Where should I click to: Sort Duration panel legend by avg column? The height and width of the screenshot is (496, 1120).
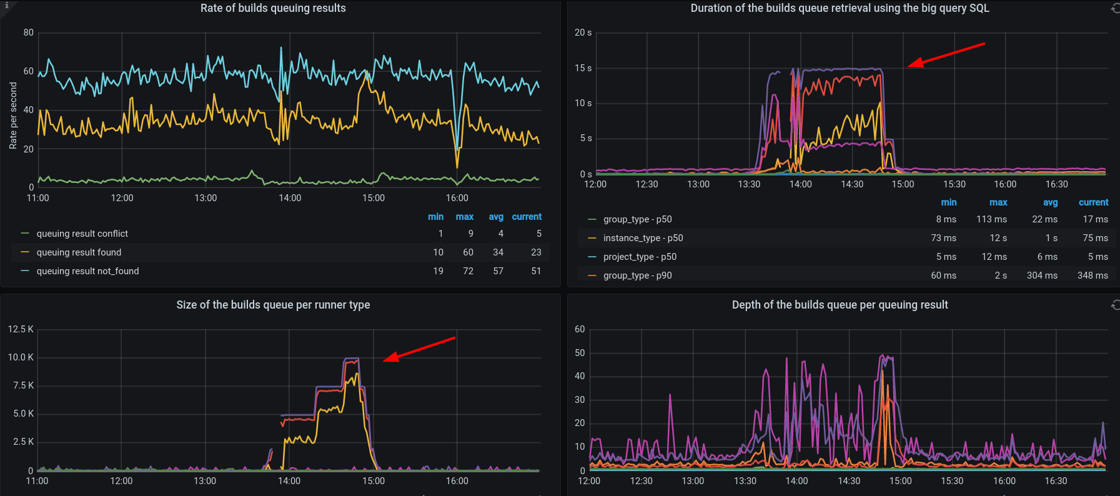coord(1050,202)
